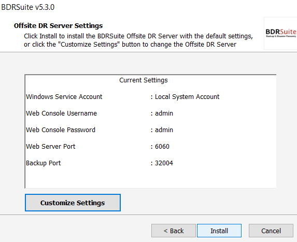The width and height of the screenshot is (297, 242).
Task: Click the BDRSuite v5.3.0 window title
Action: coord(28,7)
